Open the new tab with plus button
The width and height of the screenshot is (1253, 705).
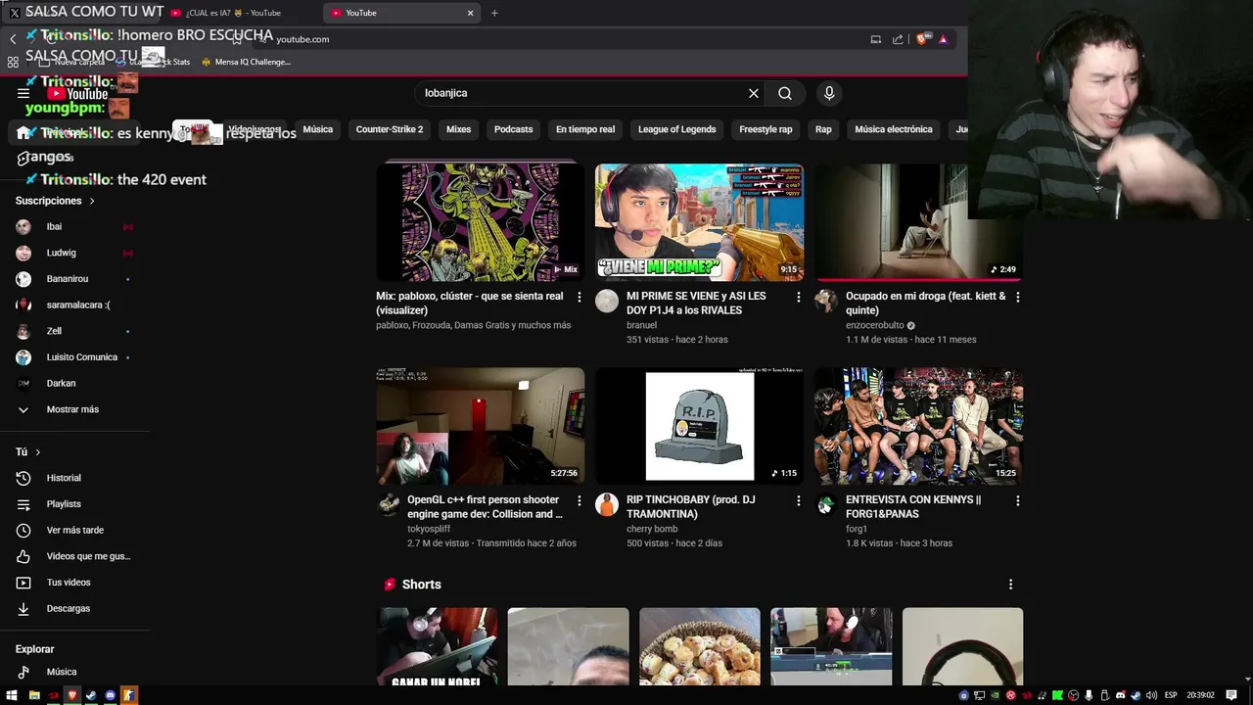tap(494, 13)
